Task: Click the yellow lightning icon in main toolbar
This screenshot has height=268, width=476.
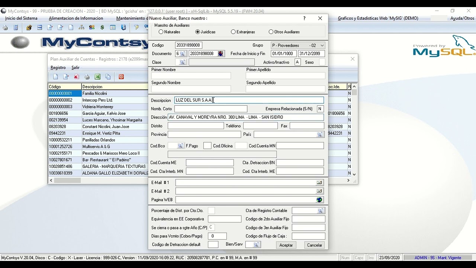Action: tap(136, 28)
